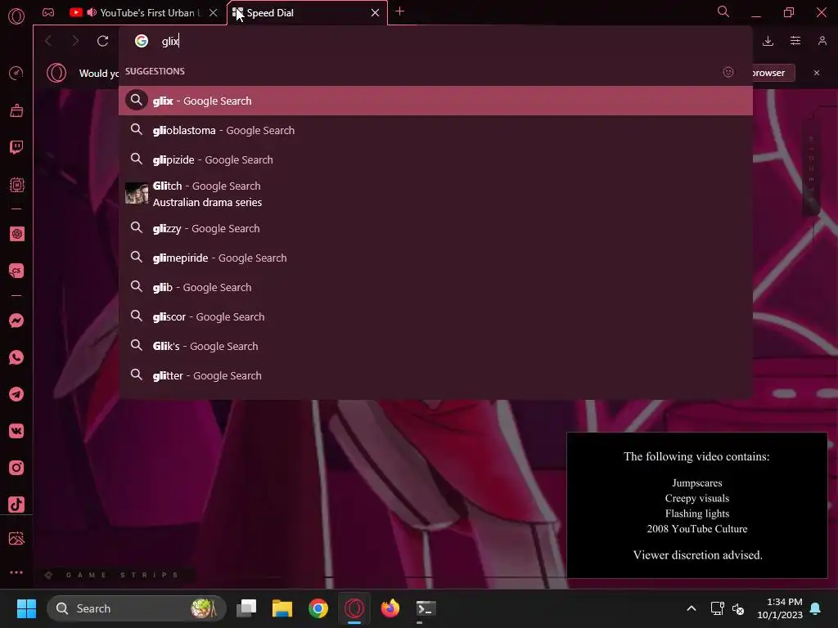Click the suggestions feedback smiley icon
This screenshot has width=838, height=628.
click(x=728, y=72)
